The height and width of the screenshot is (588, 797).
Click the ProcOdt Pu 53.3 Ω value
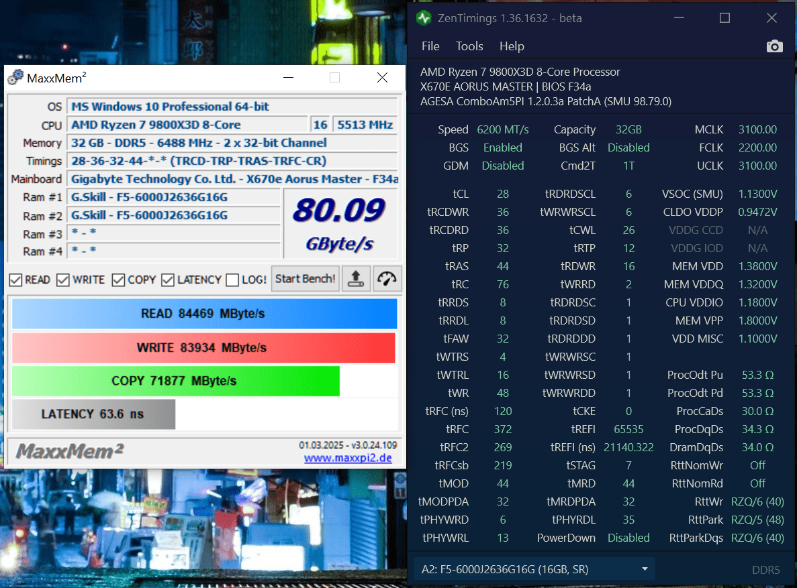coord(757,375)
